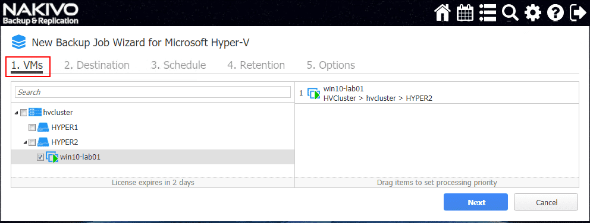Collapse the HYPER2 tree node
Screen dimensions: 590x223
click(25, 143)
